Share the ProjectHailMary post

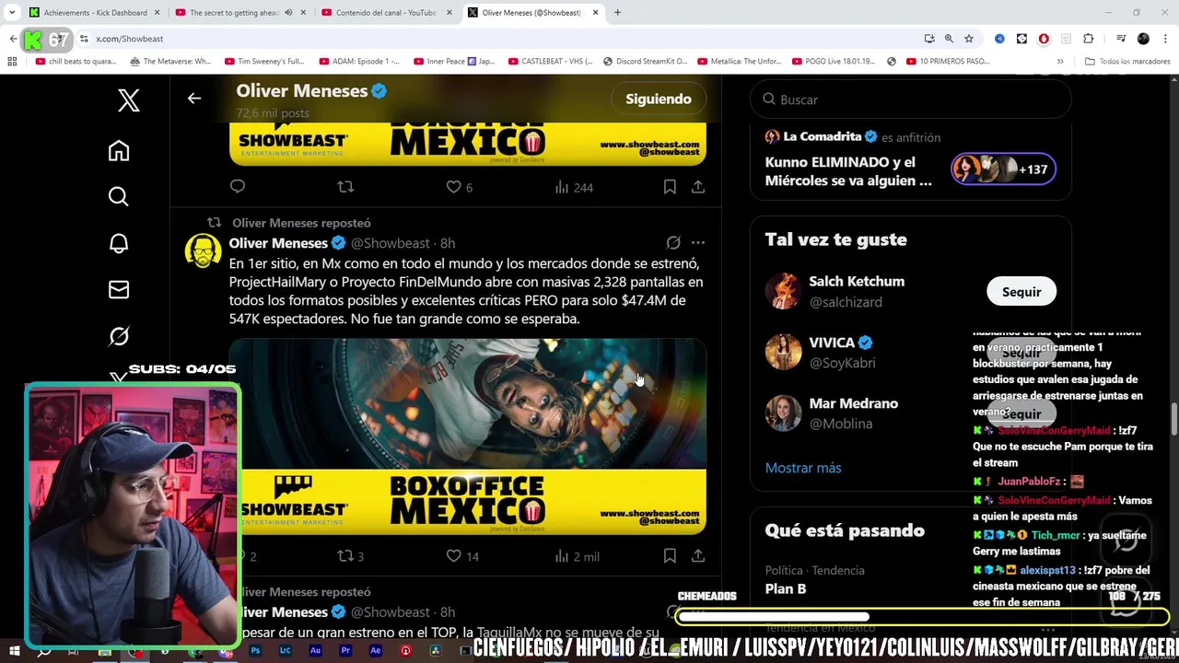(x=698, y=556)
